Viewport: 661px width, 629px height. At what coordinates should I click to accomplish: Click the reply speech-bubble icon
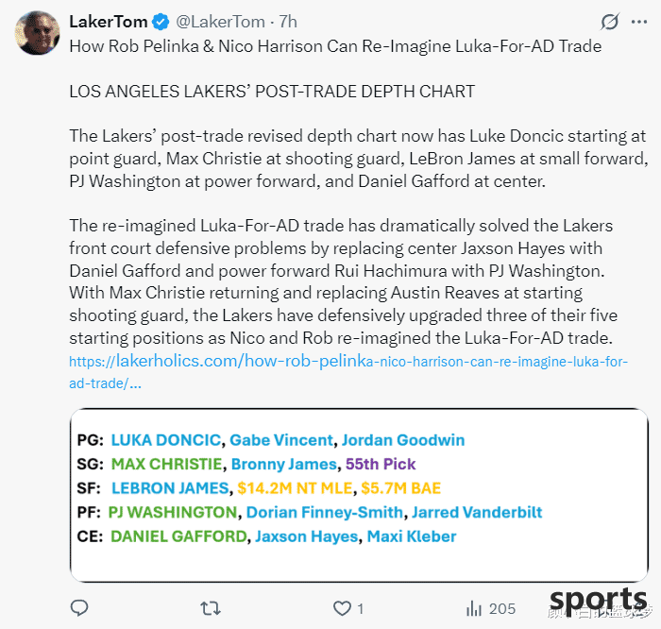pyautogui.click(x=78, y=608)
